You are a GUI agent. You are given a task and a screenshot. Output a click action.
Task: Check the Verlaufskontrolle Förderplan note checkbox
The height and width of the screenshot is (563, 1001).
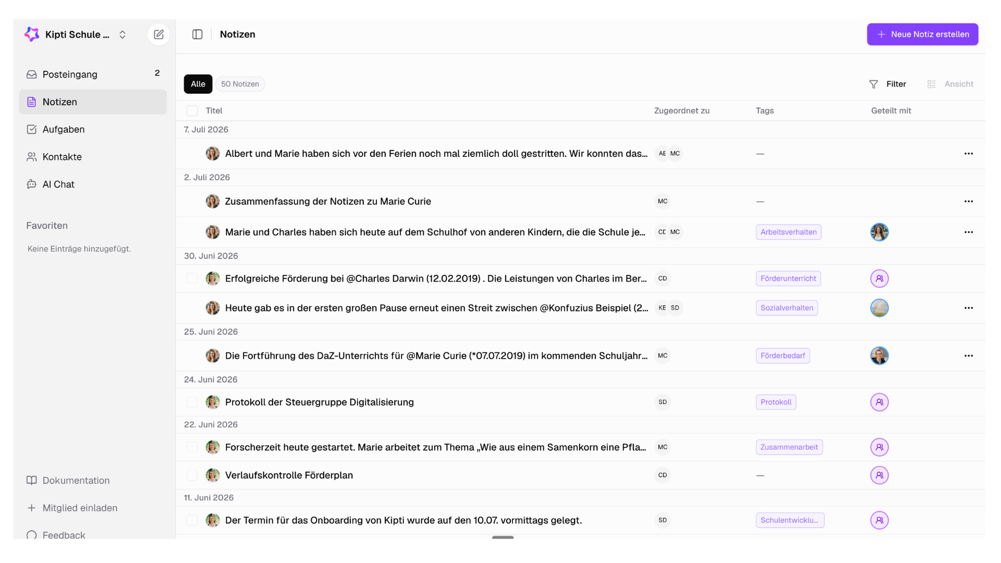192,475
